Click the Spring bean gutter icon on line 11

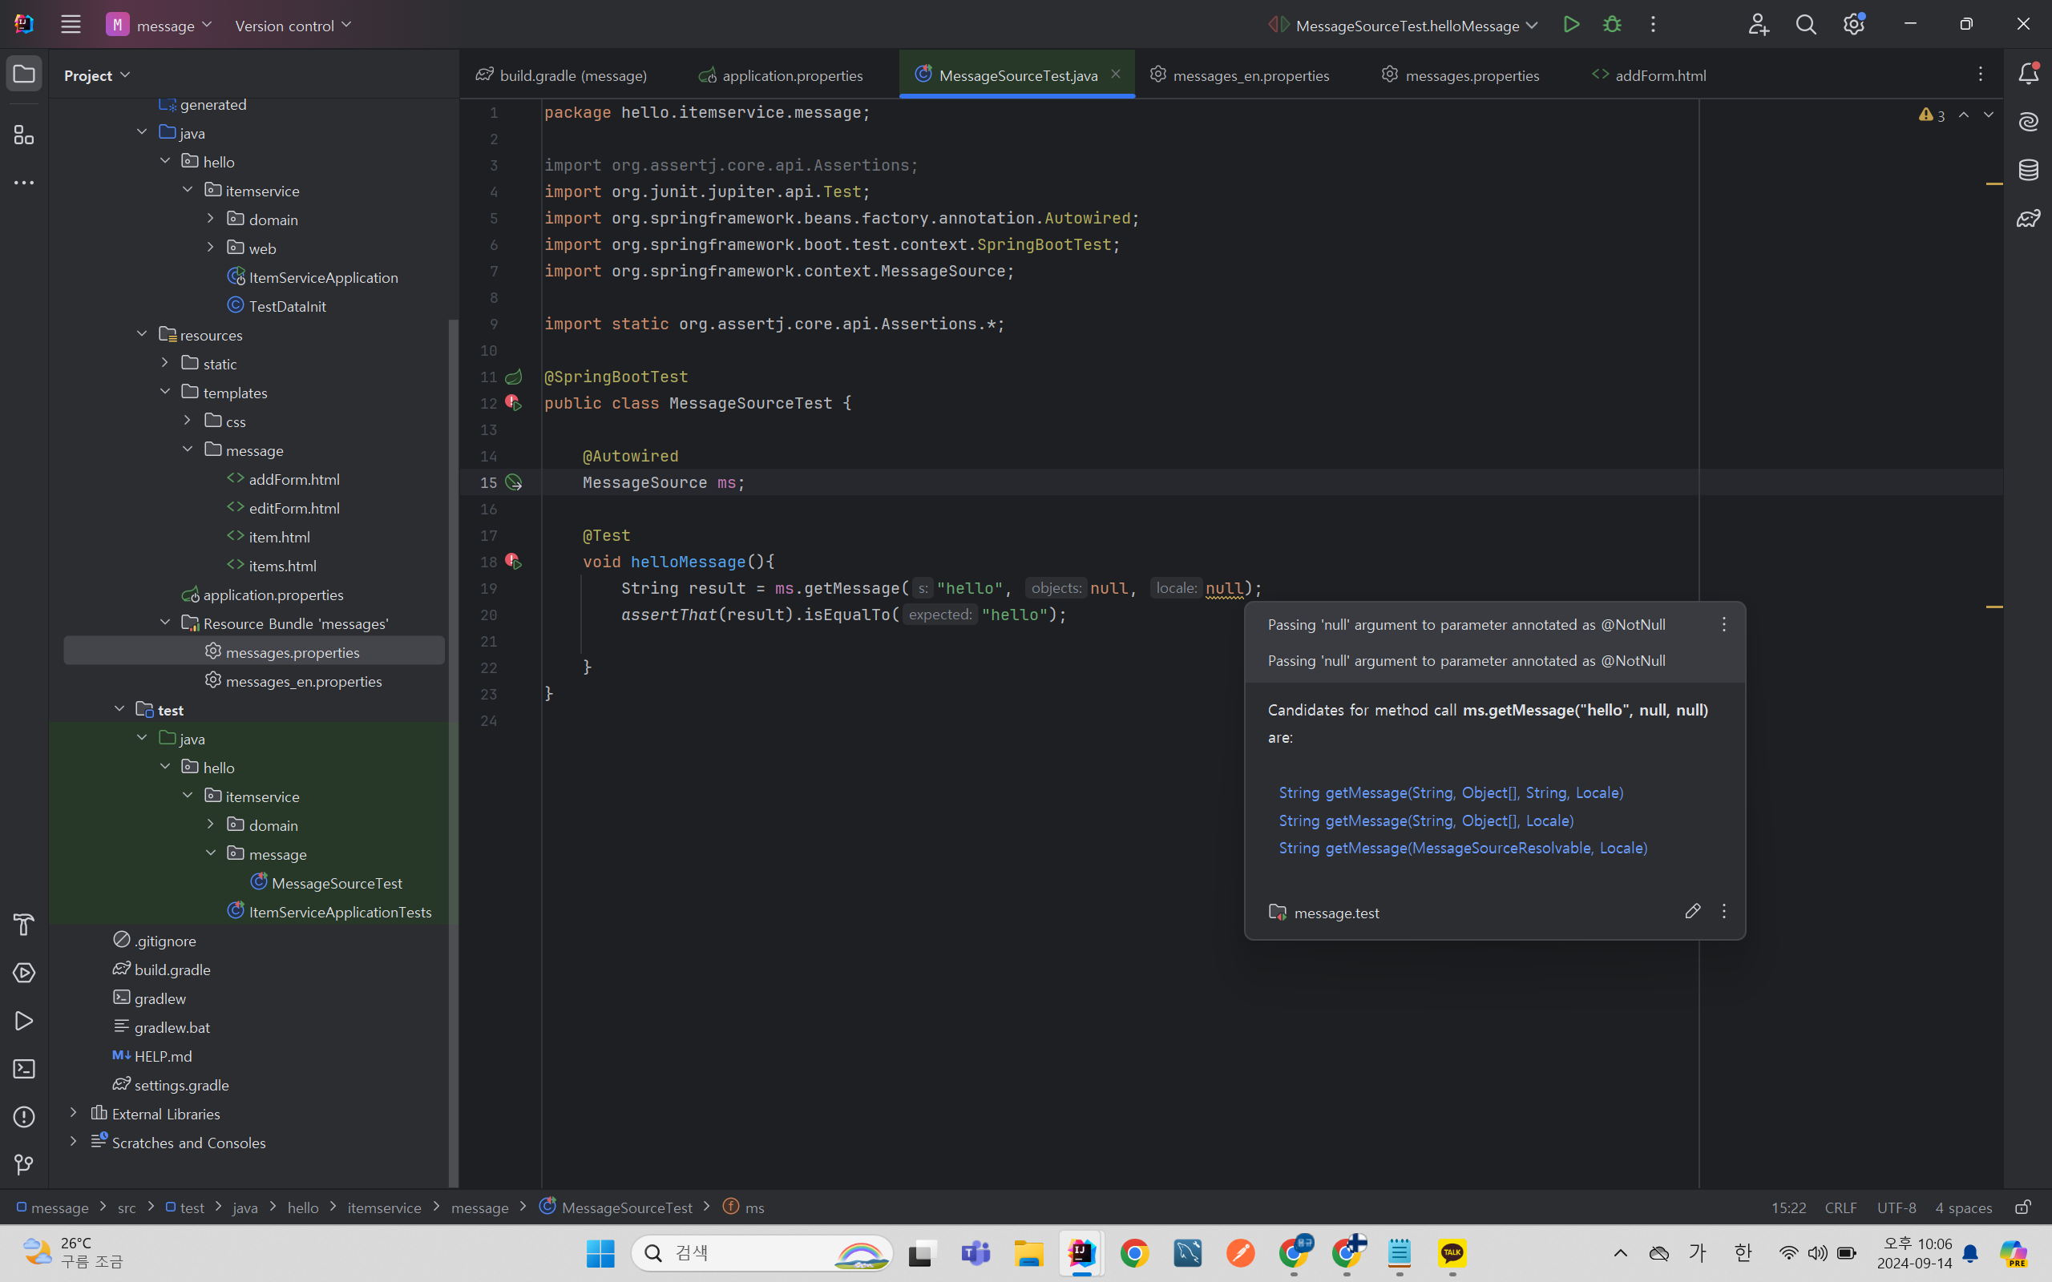tap(514, 377)
